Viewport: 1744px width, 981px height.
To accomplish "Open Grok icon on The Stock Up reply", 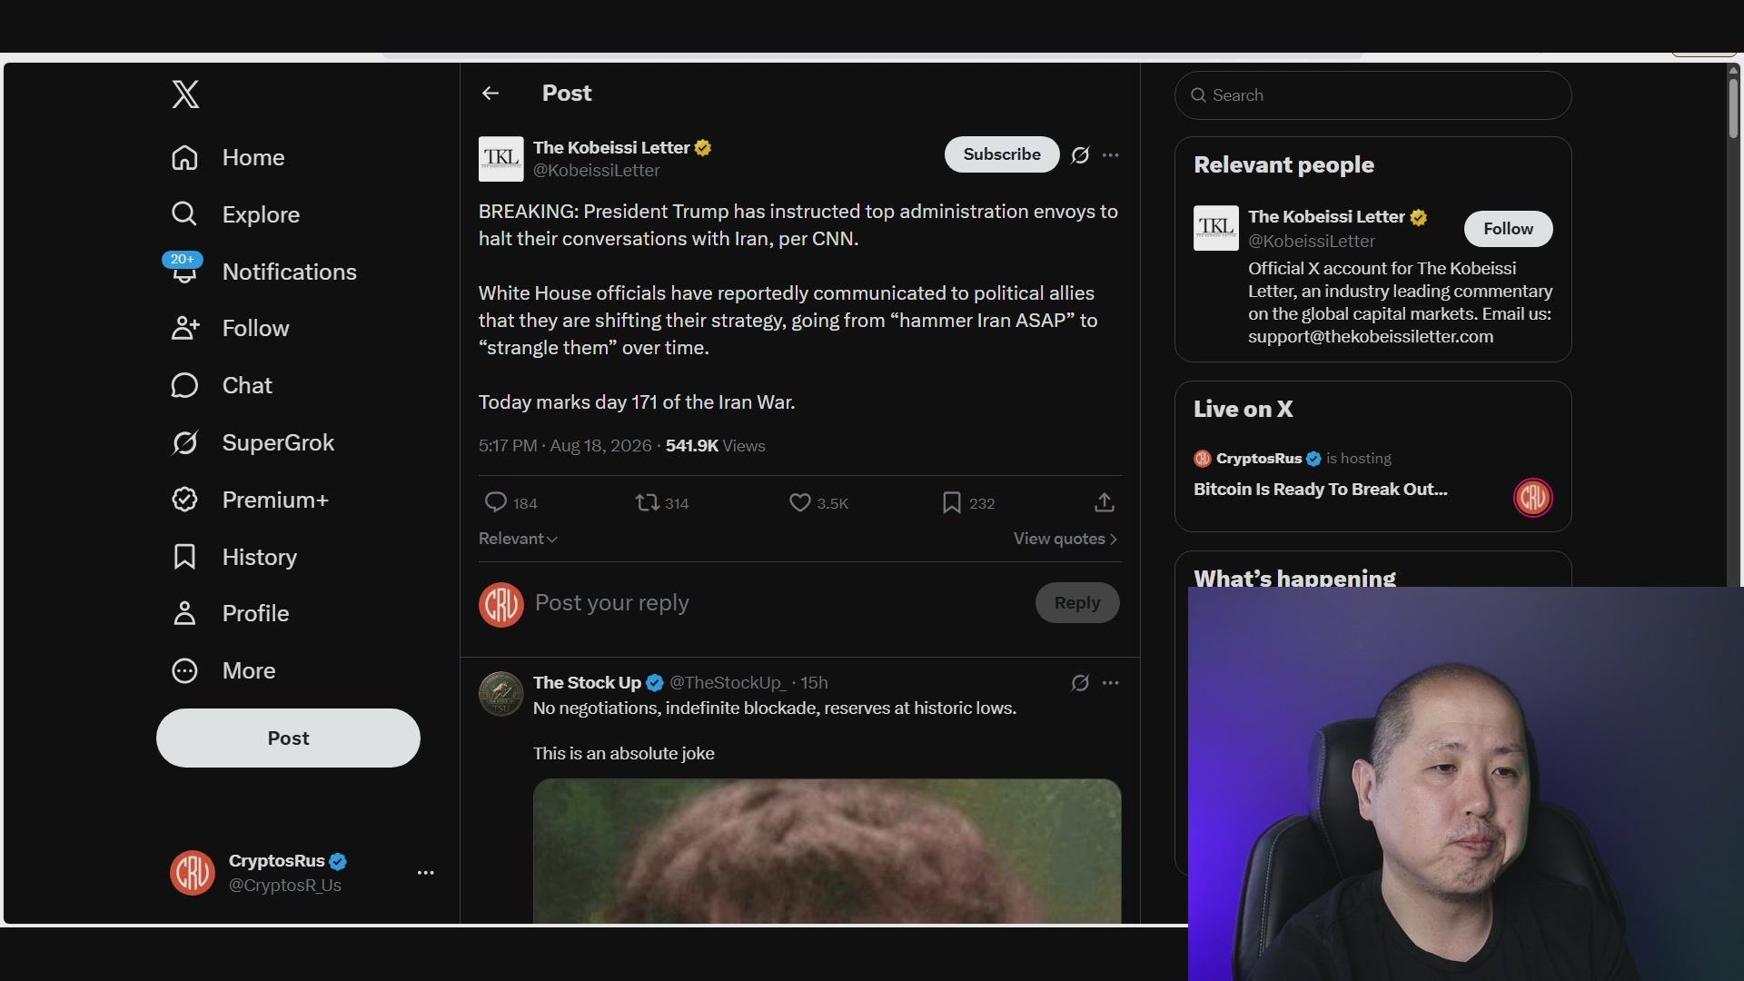I will pos(1080,683).
